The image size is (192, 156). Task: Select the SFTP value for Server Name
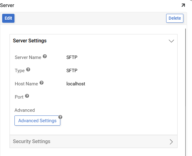pos(72,57)
